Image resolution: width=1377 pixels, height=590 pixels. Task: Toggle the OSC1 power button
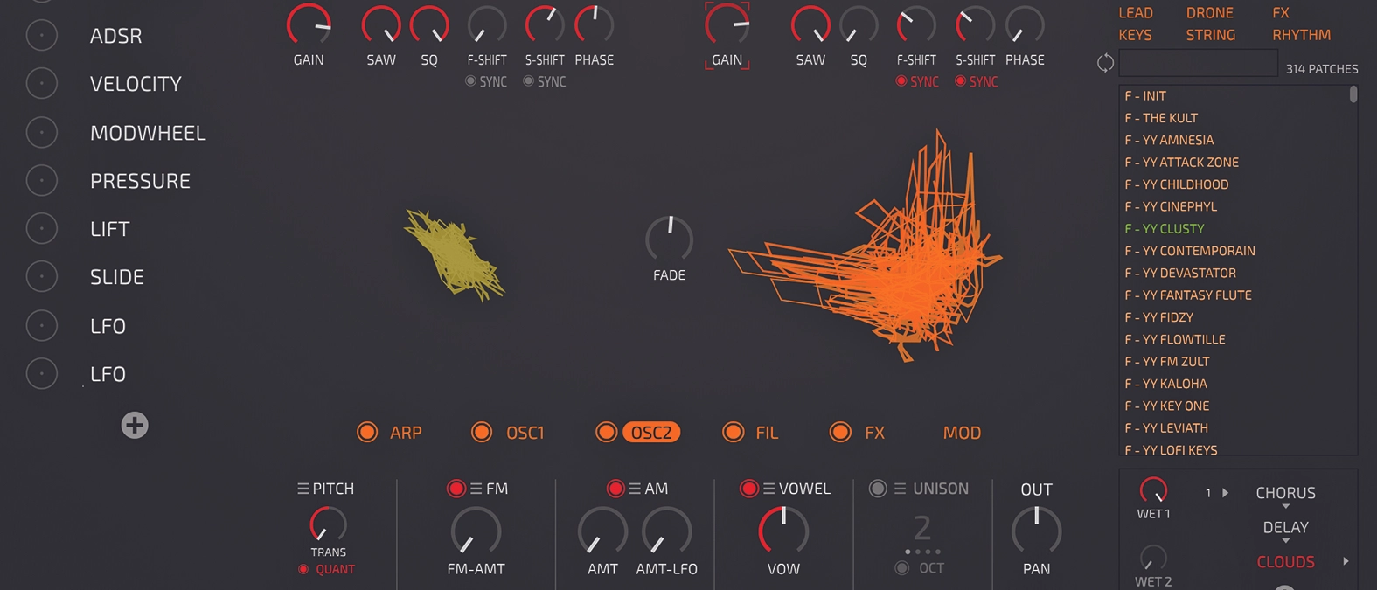click(482, 433)
